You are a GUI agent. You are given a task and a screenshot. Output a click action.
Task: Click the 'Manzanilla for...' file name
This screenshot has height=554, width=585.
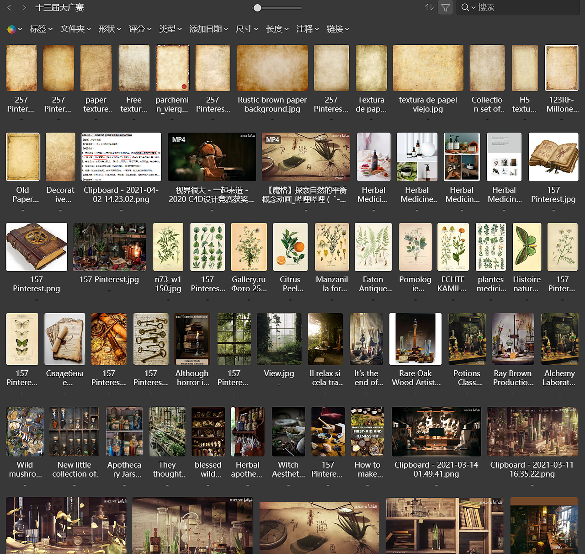click(x=332, y=284)
